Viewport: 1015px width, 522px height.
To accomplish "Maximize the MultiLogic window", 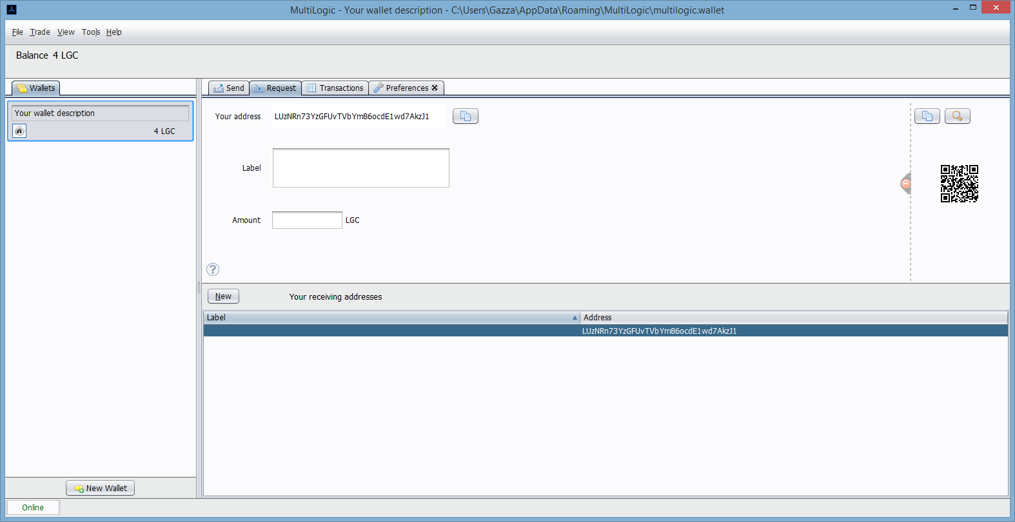I will click(973, 8).
